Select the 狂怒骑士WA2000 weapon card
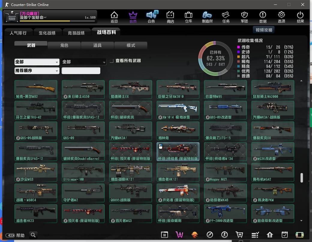Screen dimensions: 312x242 point(273,89)
